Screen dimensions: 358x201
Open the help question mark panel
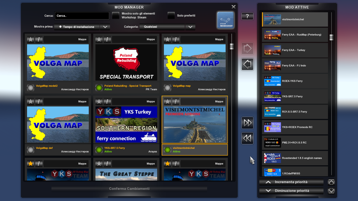[x=247, y=16]
